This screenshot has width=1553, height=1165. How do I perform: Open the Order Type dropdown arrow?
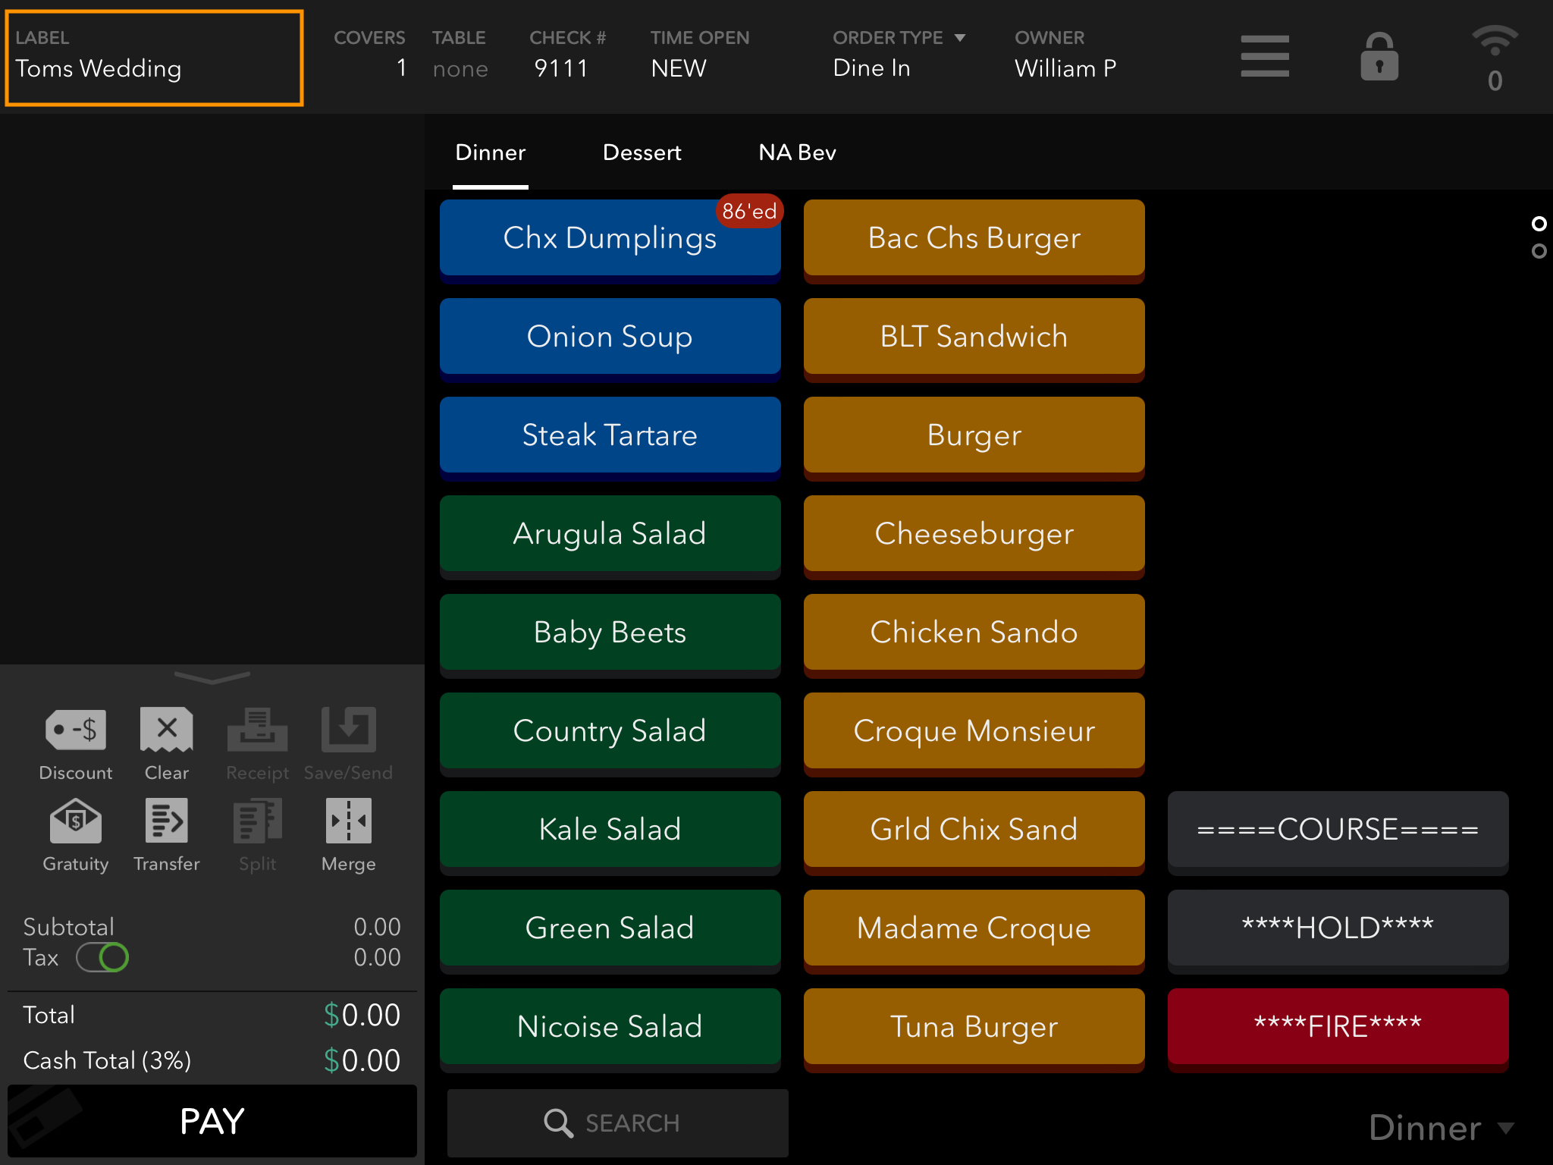960,38
